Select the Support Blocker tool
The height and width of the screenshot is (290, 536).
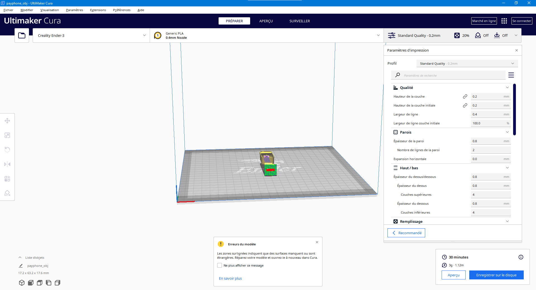coord(7,193)
